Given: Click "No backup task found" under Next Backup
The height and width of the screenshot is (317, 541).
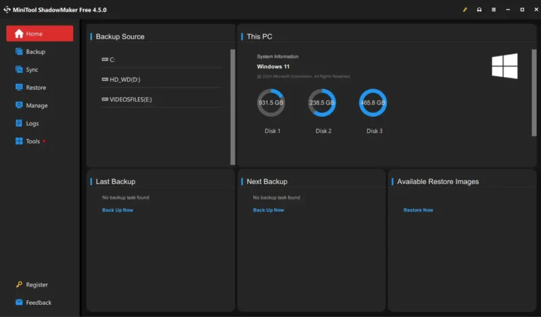Looking at the screenshot, I should pyautogui.click(x=277, y=197).
